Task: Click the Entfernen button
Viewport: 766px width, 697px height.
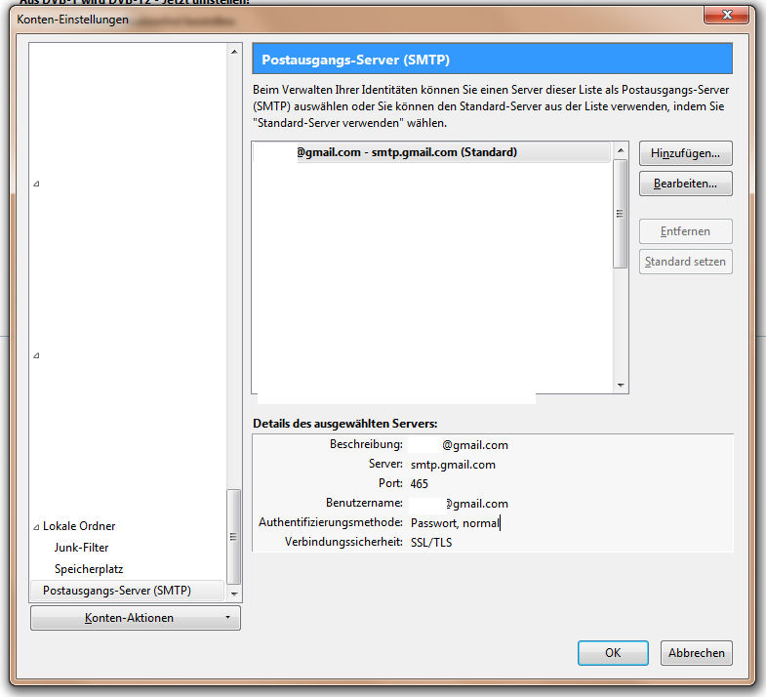Action: [x=685, y=231]
